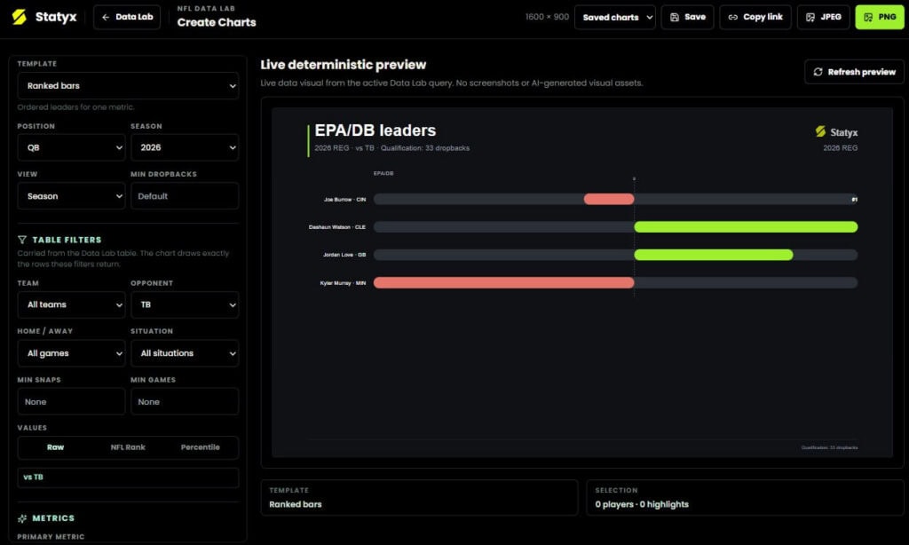Open the Situation All situations dropdown

click(185, 353)
